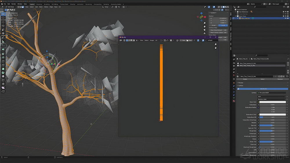The height and width of the screenshot is (163, 290).
Task: Select the Rotate tool in viewport toolbar
Action: point(3,26)
